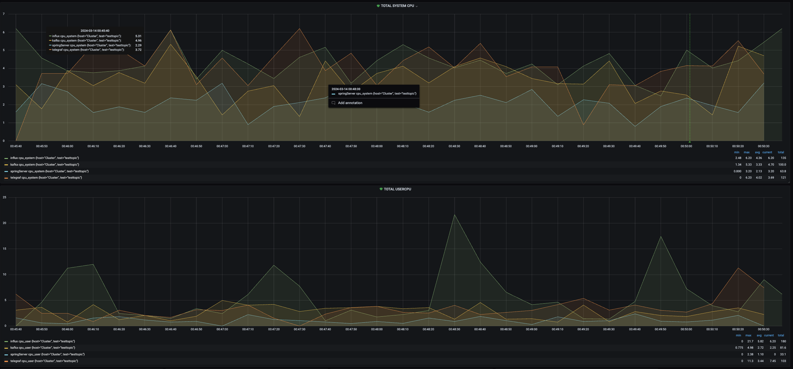Click springServer cpu_system entry in the annotation popup
The image size is (793, 369).
377,94
